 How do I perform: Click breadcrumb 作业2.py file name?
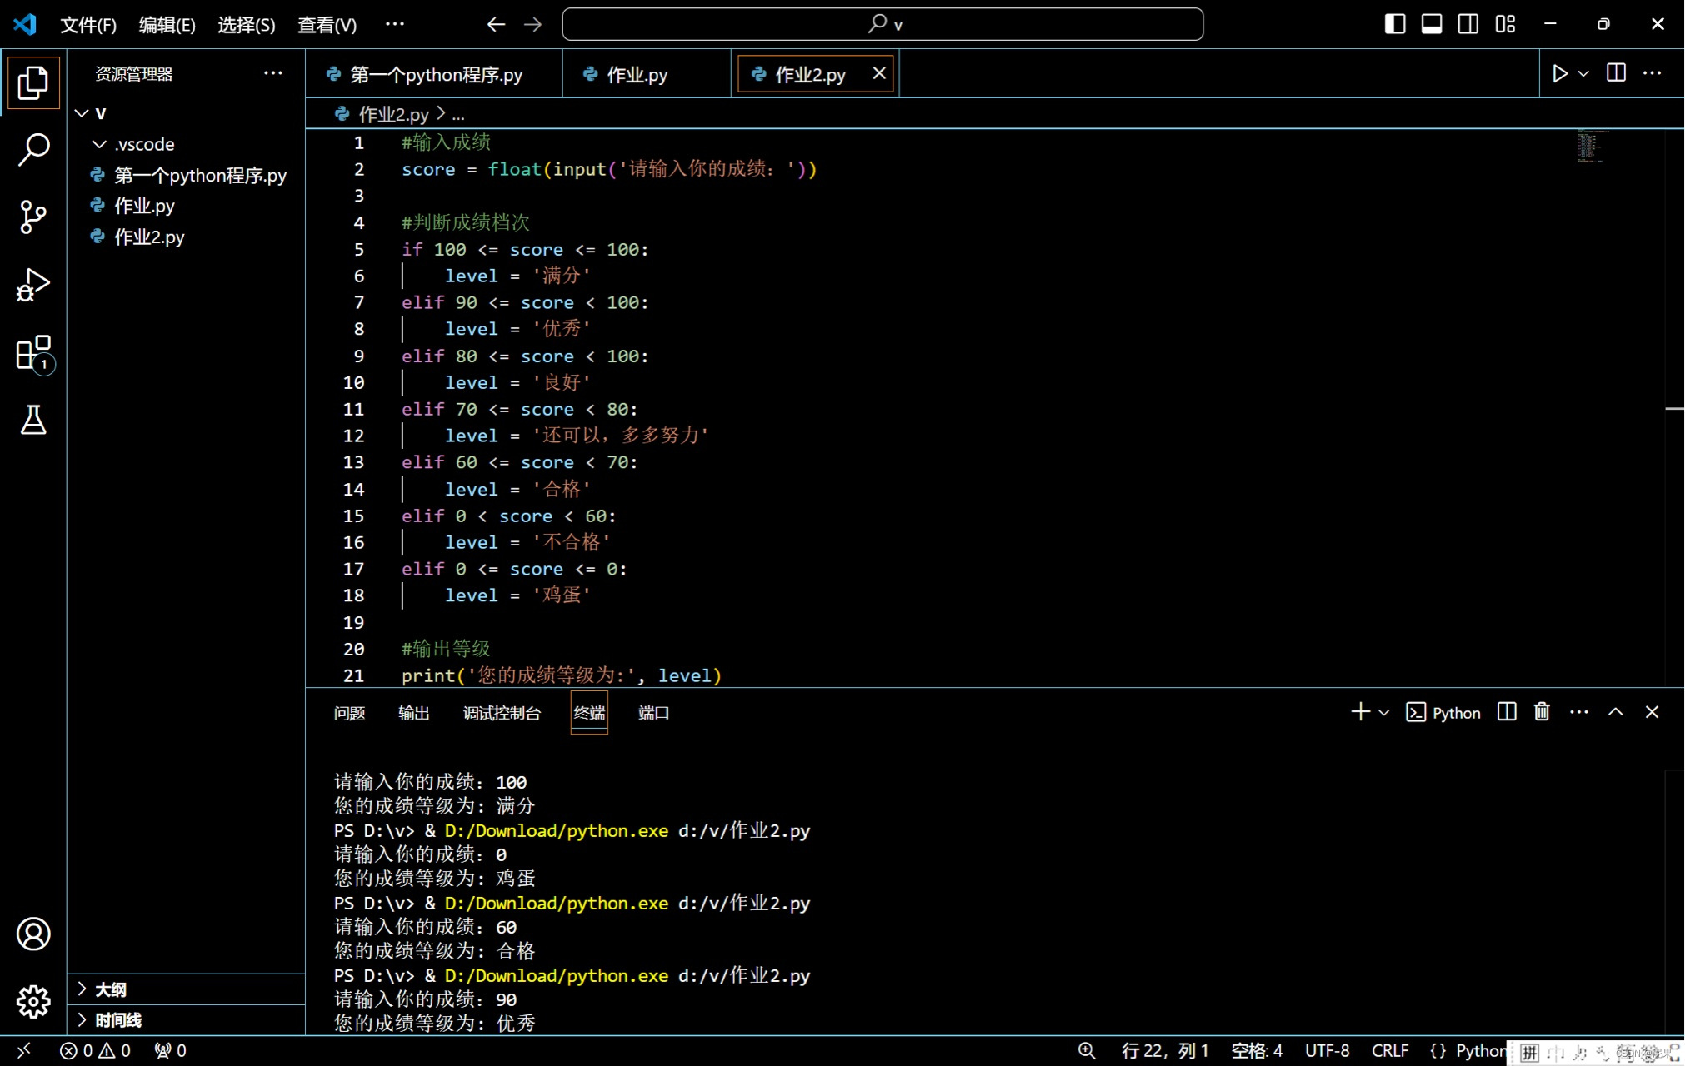[393, 114]
